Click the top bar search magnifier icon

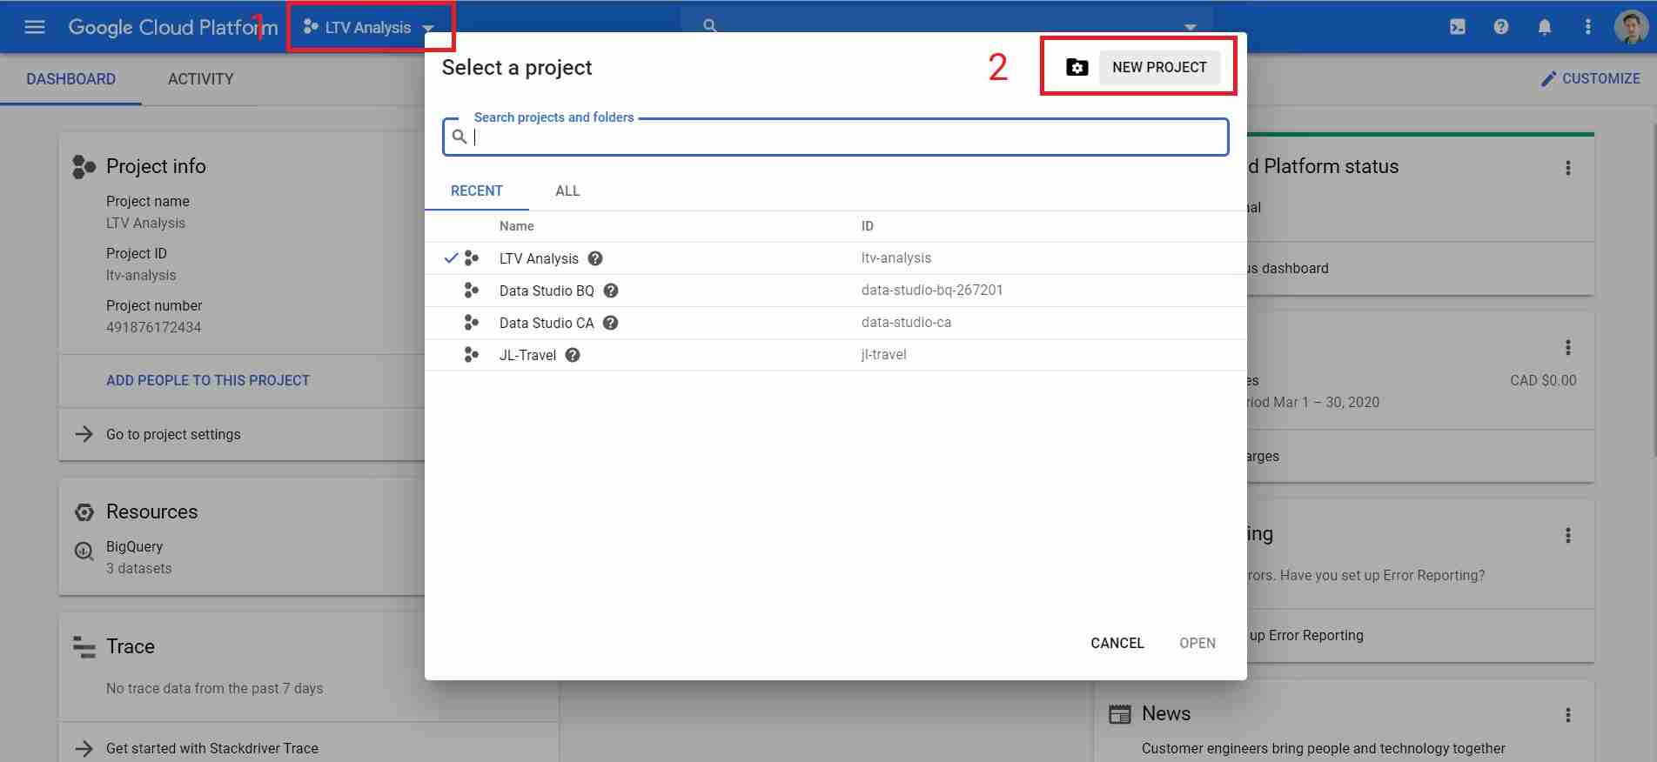click(x=710, y=25)
